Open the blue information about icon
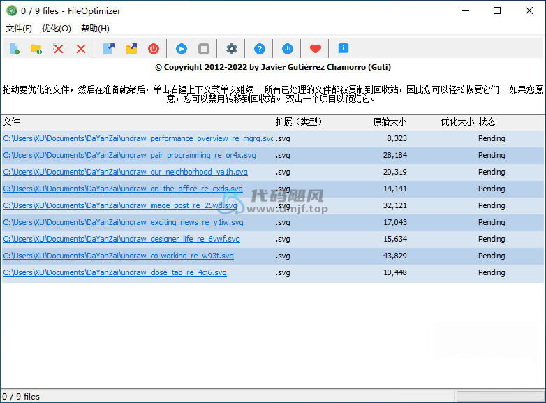The image size is (546, 403). point(343,49)
